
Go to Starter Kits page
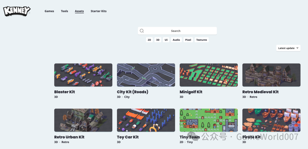coord(99,11)
